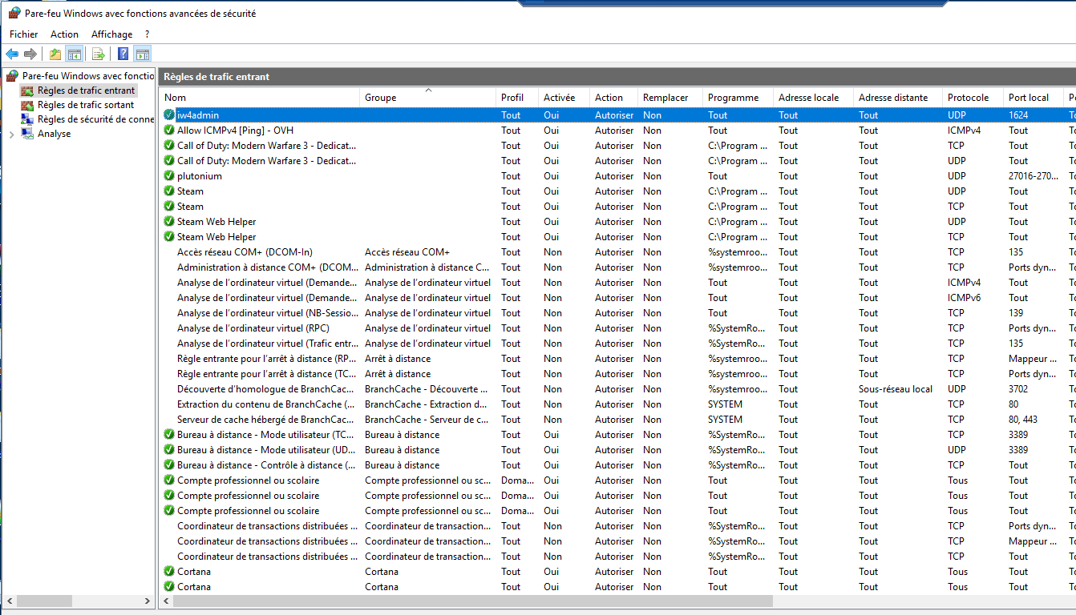Sort by the Programme column header

click(738, 98)
